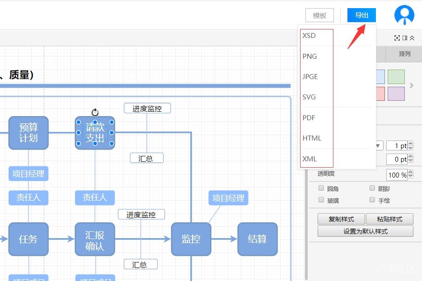This screenshot has width=422, height=281.
Task: Select 责任人 tag above 任务
Action: pos(28,197)
